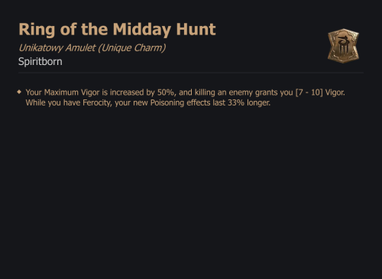
Task: Click the diamond bullet before the affix text
Action: 19,92
